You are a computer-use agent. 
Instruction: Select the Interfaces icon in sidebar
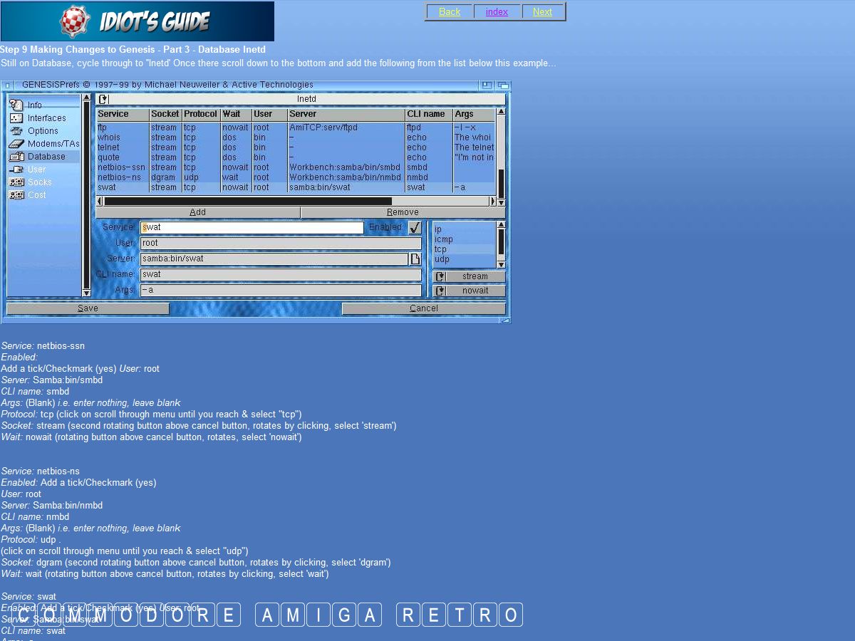pyautogui.click(x=16, y=118)
